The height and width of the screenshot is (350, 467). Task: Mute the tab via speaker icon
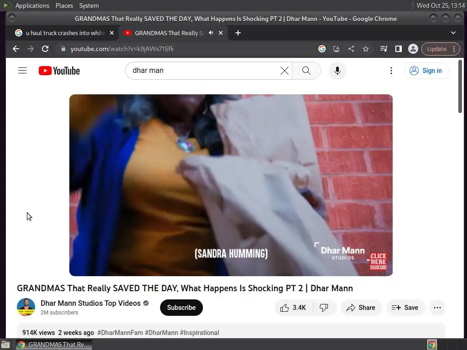211,33
